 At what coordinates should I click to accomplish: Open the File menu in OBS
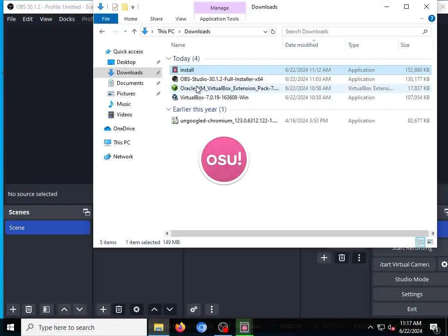(x=11, y=19)
